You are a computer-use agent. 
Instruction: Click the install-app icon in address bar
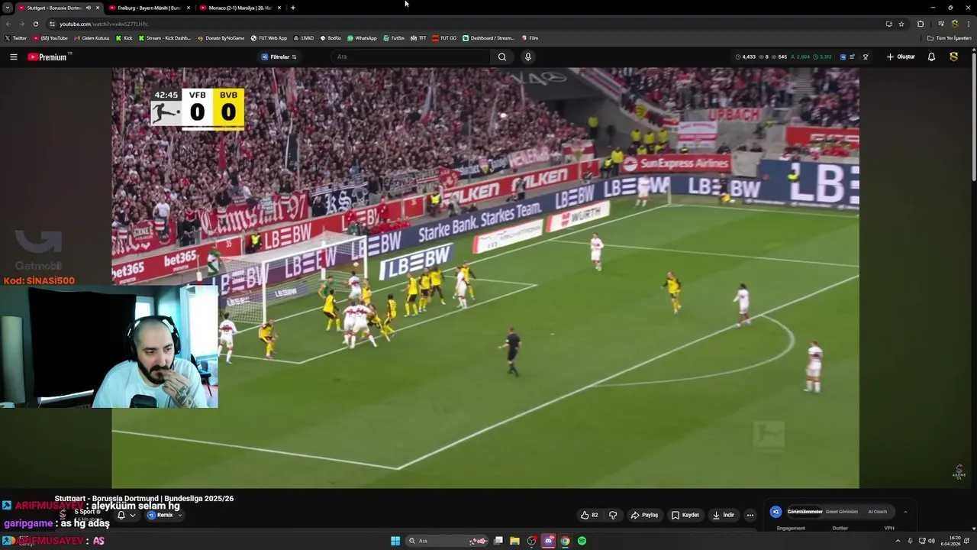888,24
